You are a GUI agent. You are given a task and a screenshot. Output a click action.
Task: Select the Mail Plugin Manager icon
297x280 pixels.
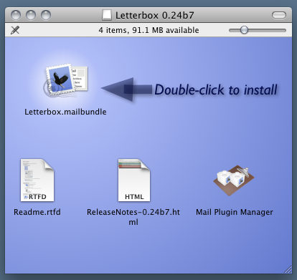click(x=234, y=180)
